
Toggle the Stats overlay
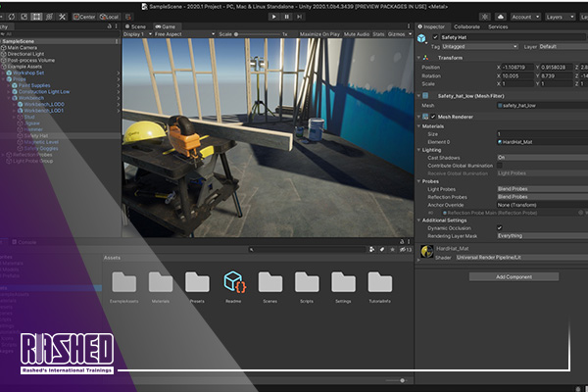pos(378,34)
